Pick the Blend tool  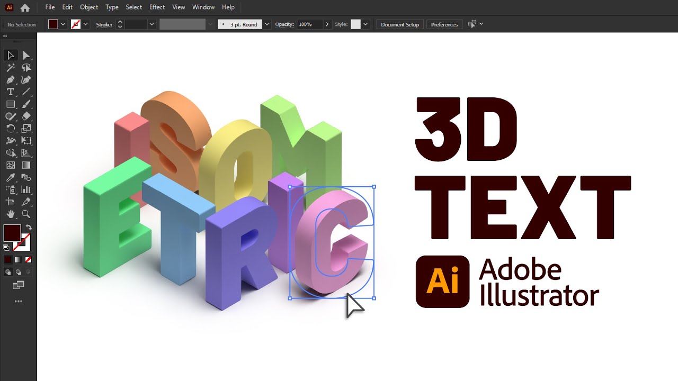(x=26, y=178)
